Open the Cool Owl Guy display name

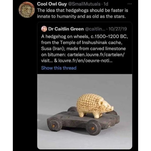pos(52,4)
